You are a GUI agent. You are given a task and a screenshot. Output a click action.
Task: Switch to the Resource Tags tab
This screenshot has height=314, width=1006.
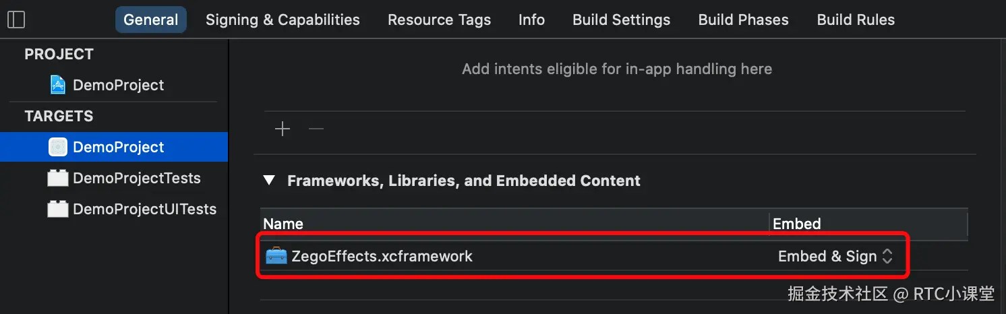[439, 20]
